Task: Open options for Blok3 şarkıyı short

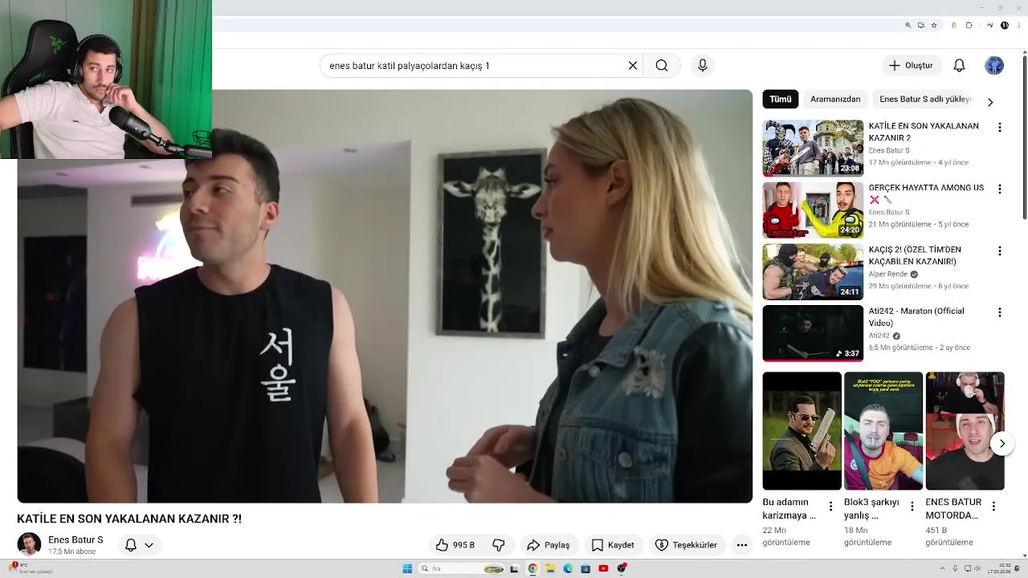Action: click(x=912, y=507)
